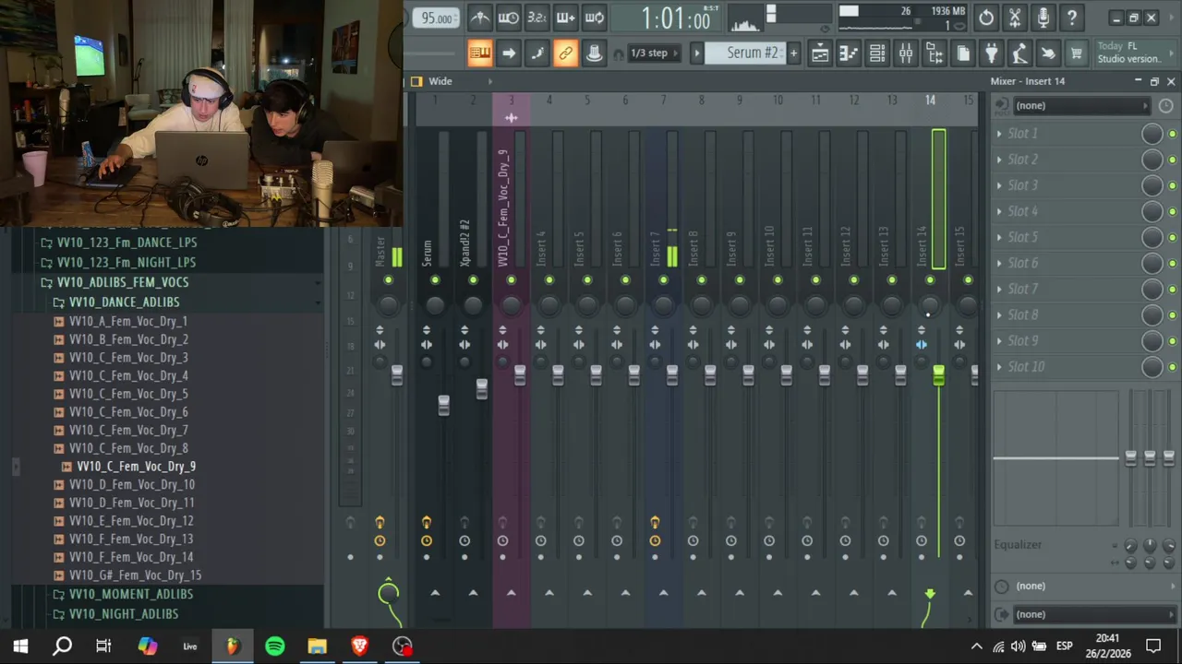The image size is (1182, 664).
Task: Add new pattern with plus button
Action: point(793,53)
